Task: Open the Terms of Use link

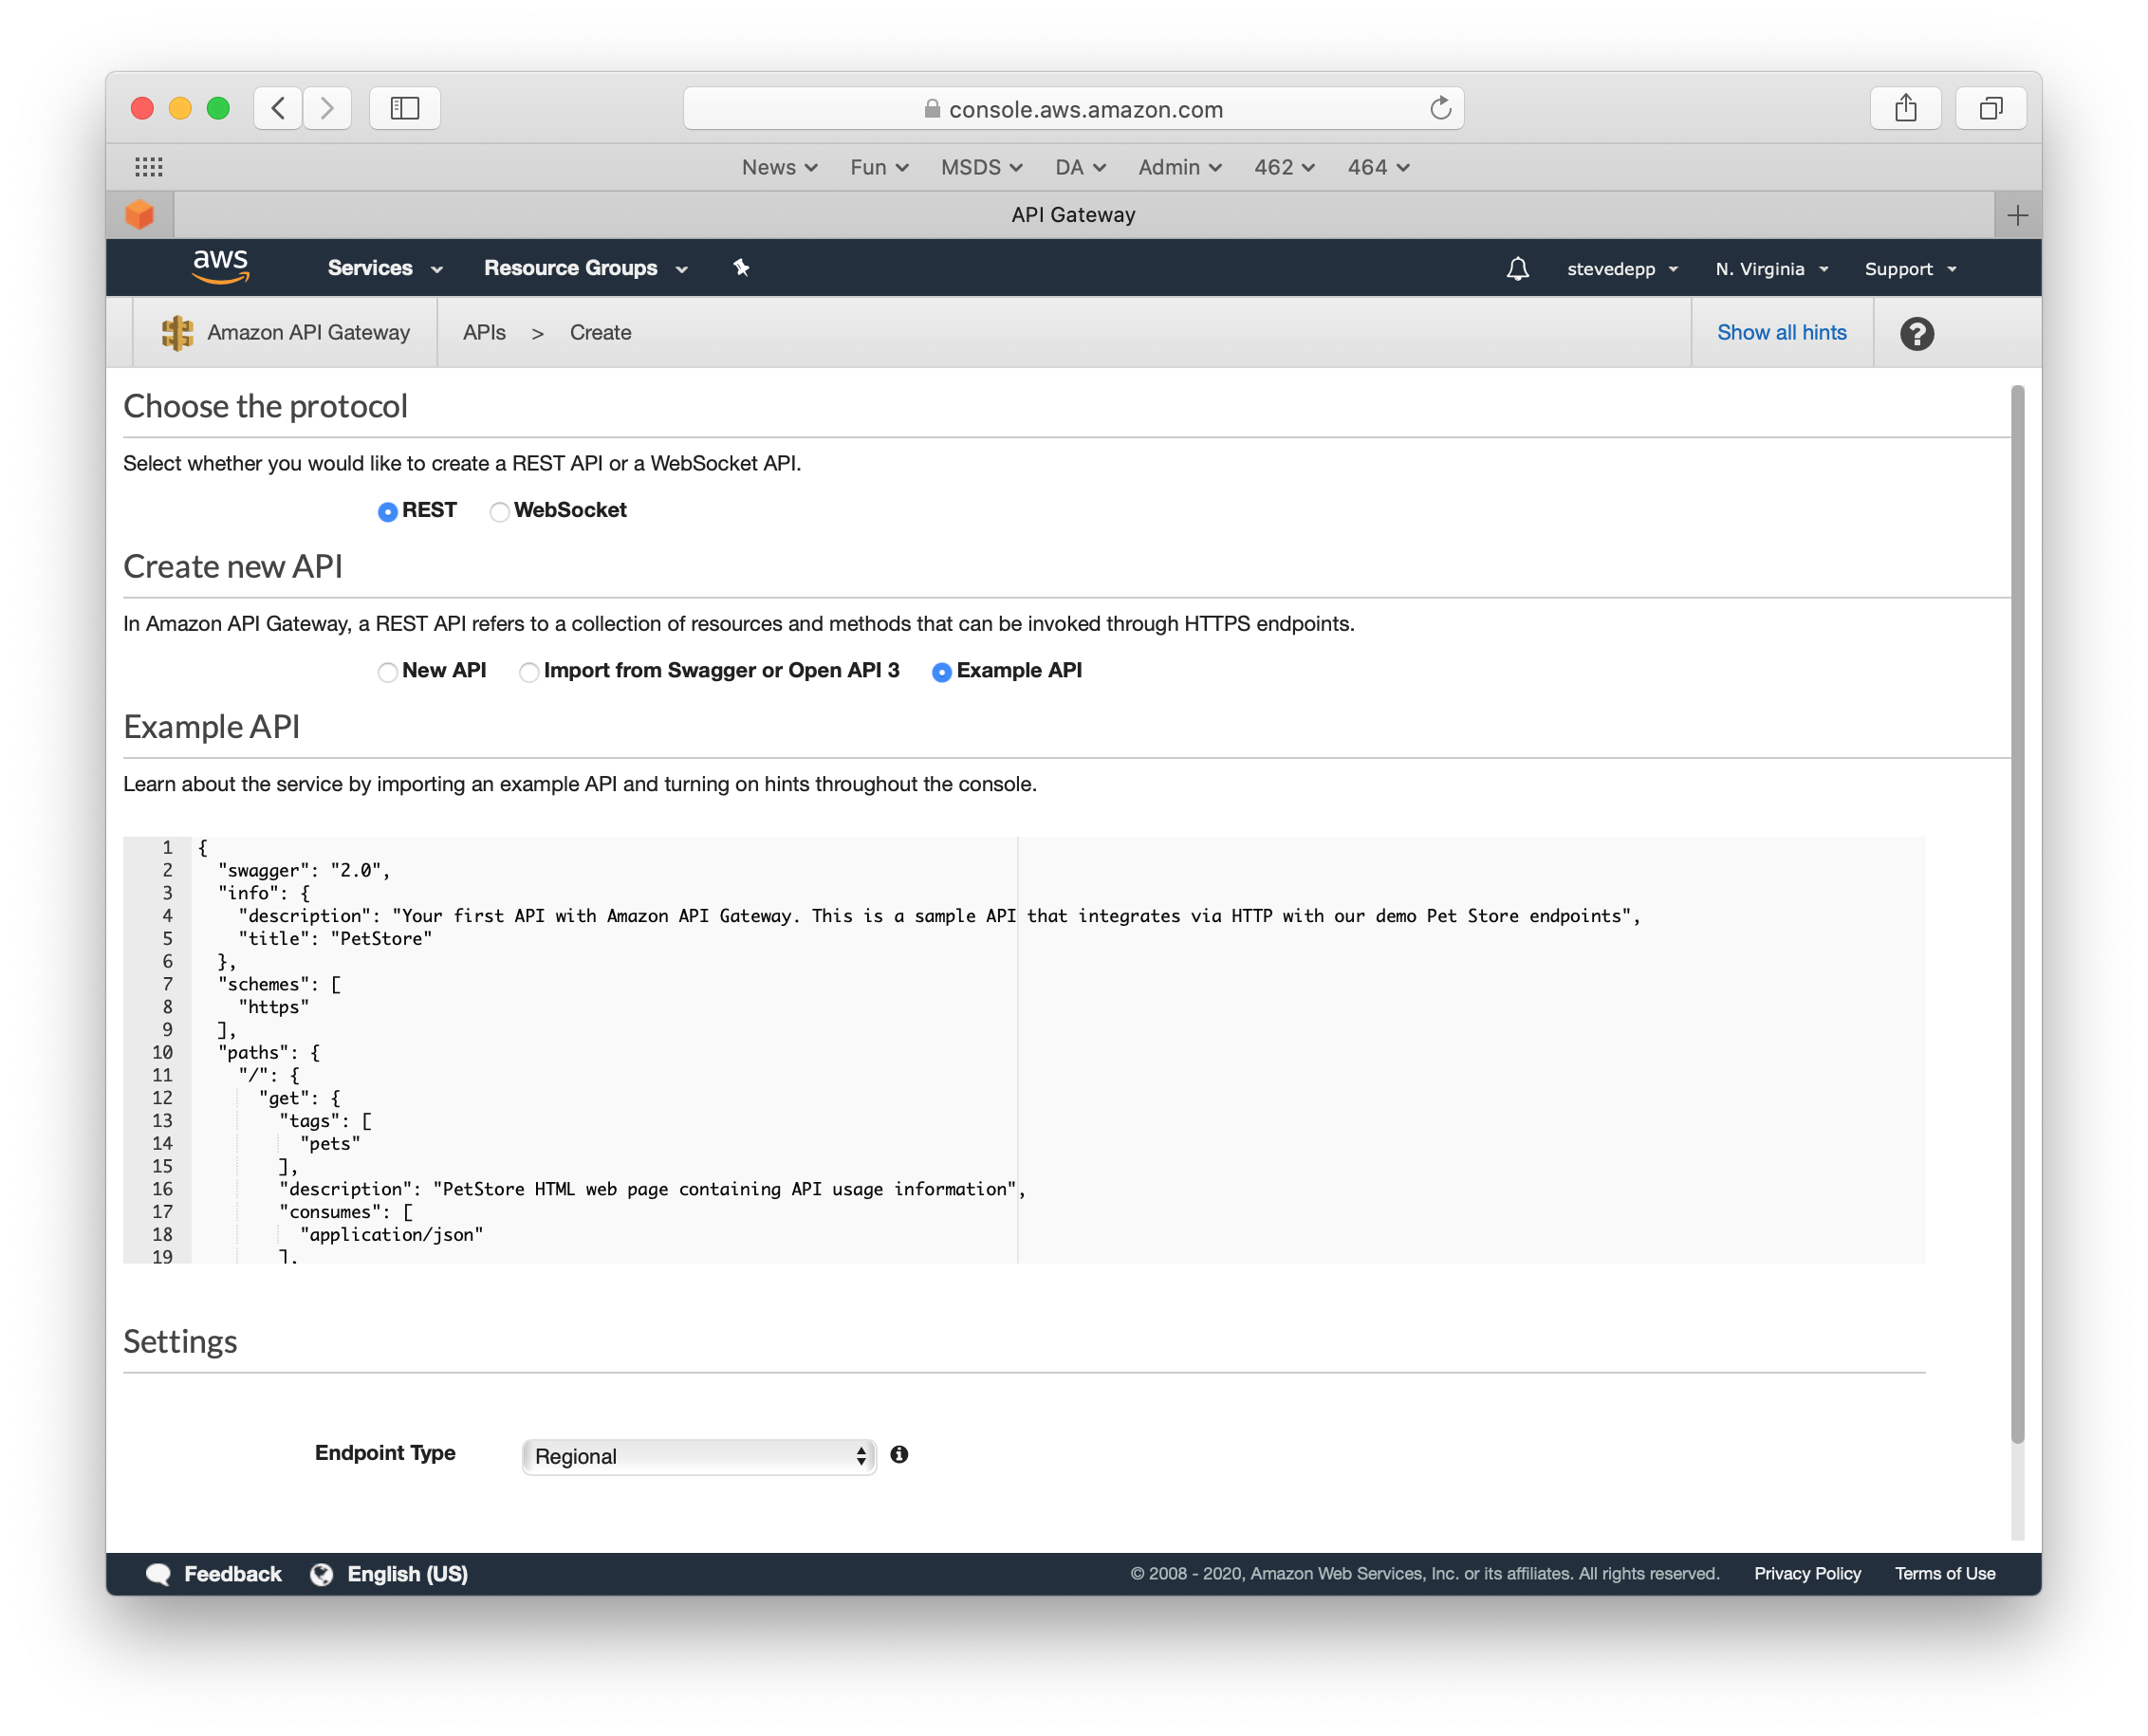Action: (1945, 1574)
